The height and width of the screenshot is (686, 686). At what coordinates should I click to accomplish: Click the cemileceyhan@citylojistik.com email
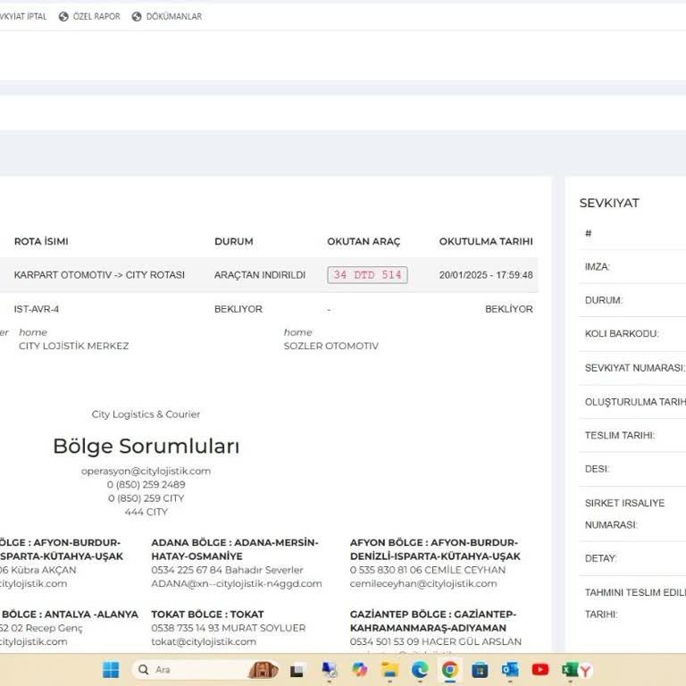pos(423,583)
